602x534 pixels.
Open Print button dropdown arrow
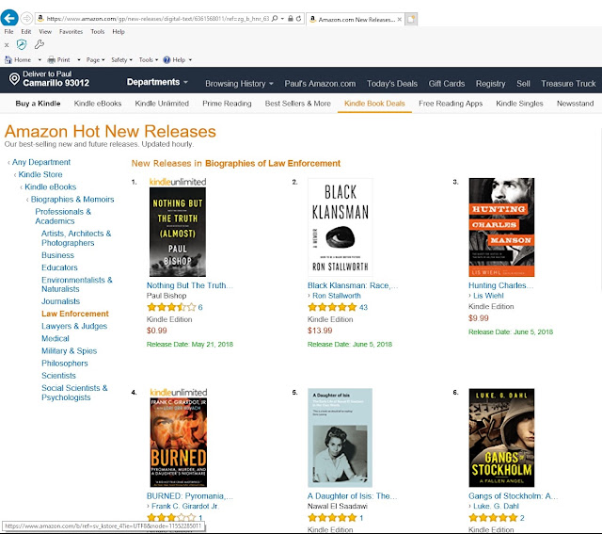pyautogui.click(x=79, y=60)
